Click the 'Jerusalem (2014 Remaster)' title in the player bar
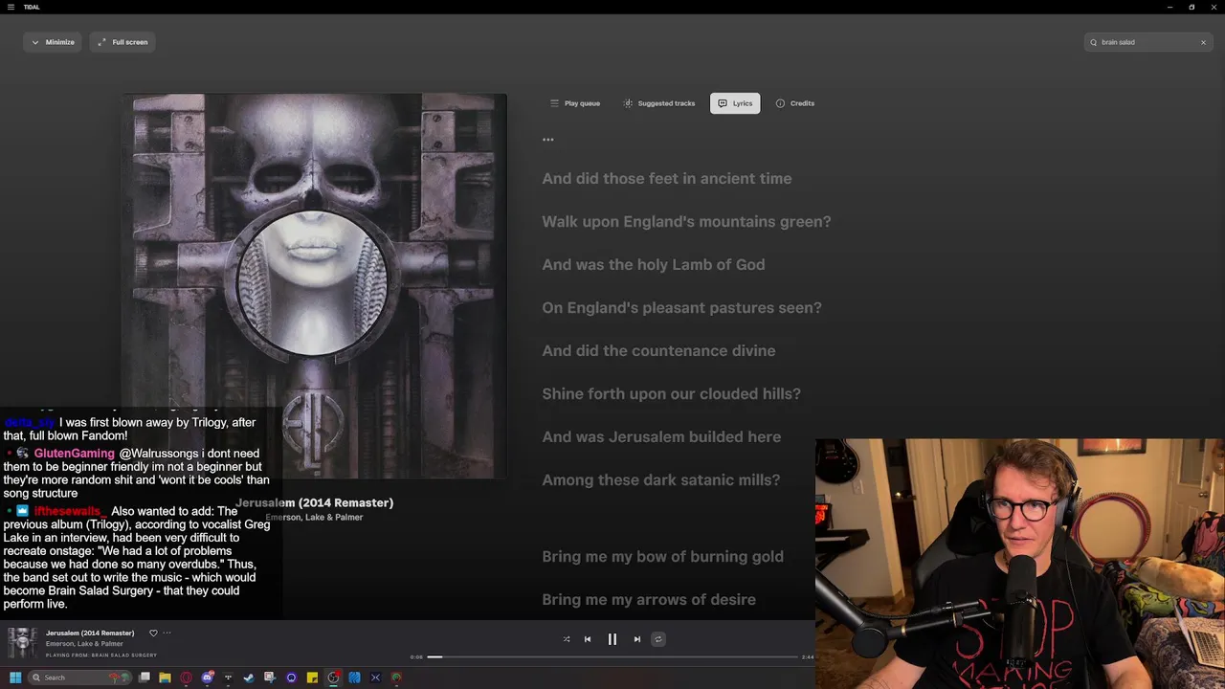Image resolution: width=1225 pixels, height=689 pixels. click(90, 633)
